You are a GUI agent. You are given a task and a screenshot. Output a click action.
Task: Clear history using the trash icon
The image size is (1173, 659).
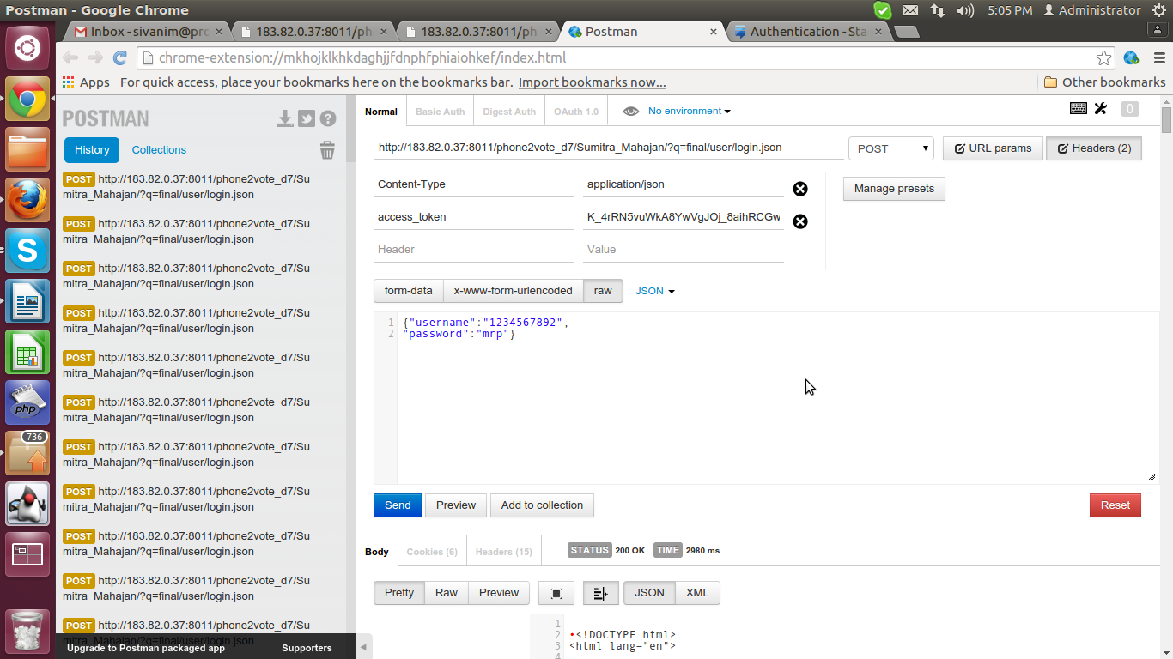(327, 149)
